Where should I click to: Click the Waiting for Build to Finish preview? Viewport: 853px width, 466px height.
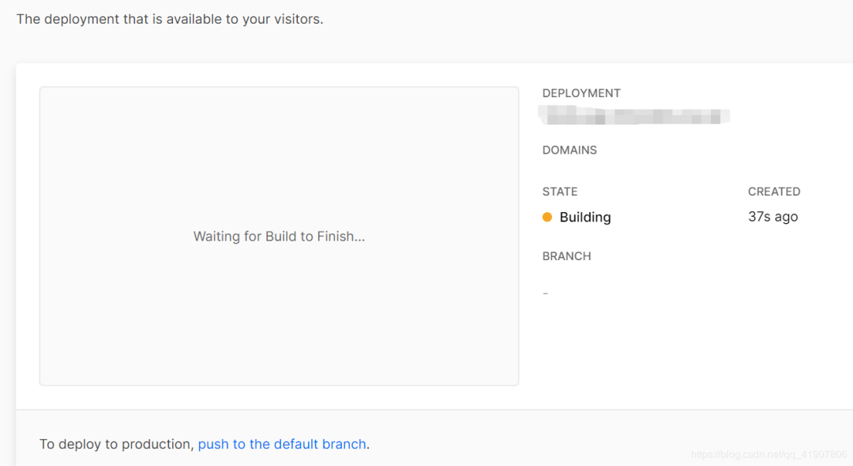click(x=279, y=237)
